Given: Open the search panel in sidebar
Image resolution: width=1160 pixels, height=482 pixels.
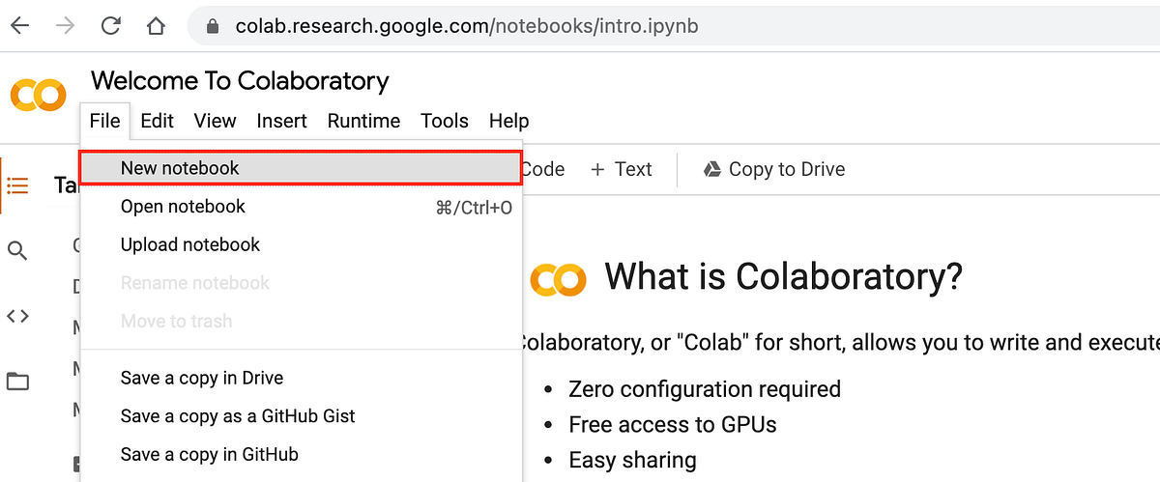Looking at the screenshot, I should (x=17, y=251).
